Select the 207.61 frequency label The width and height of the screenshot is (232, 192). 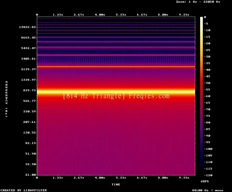[29, 122]
